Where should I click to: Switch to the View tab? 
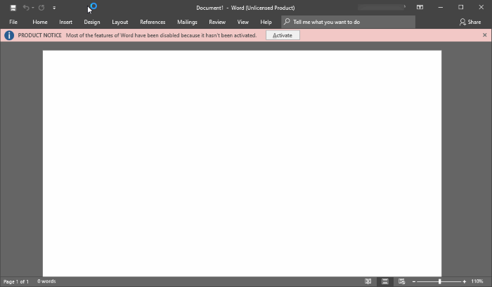click(243, 22)
